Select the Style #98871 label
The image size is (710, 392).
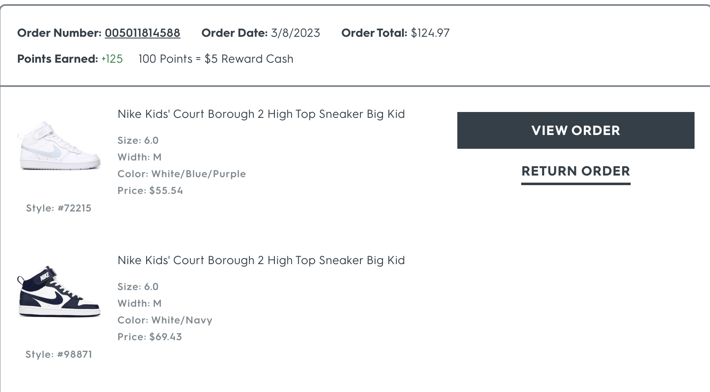click(x=58, y=354)
